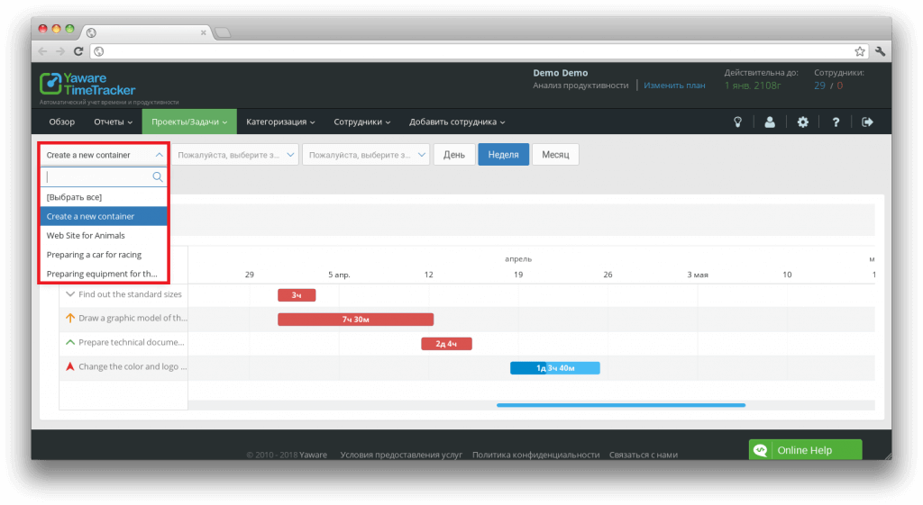Expand the Отчеты menu
Viewport: 923px width, 505px height.
coord(113,122)
